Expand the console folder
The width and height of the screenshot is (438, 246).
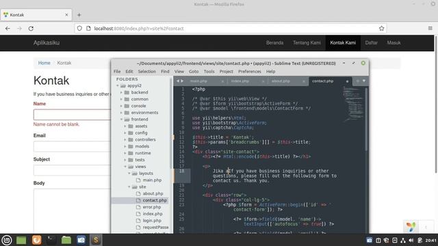[x=122, y=106]
